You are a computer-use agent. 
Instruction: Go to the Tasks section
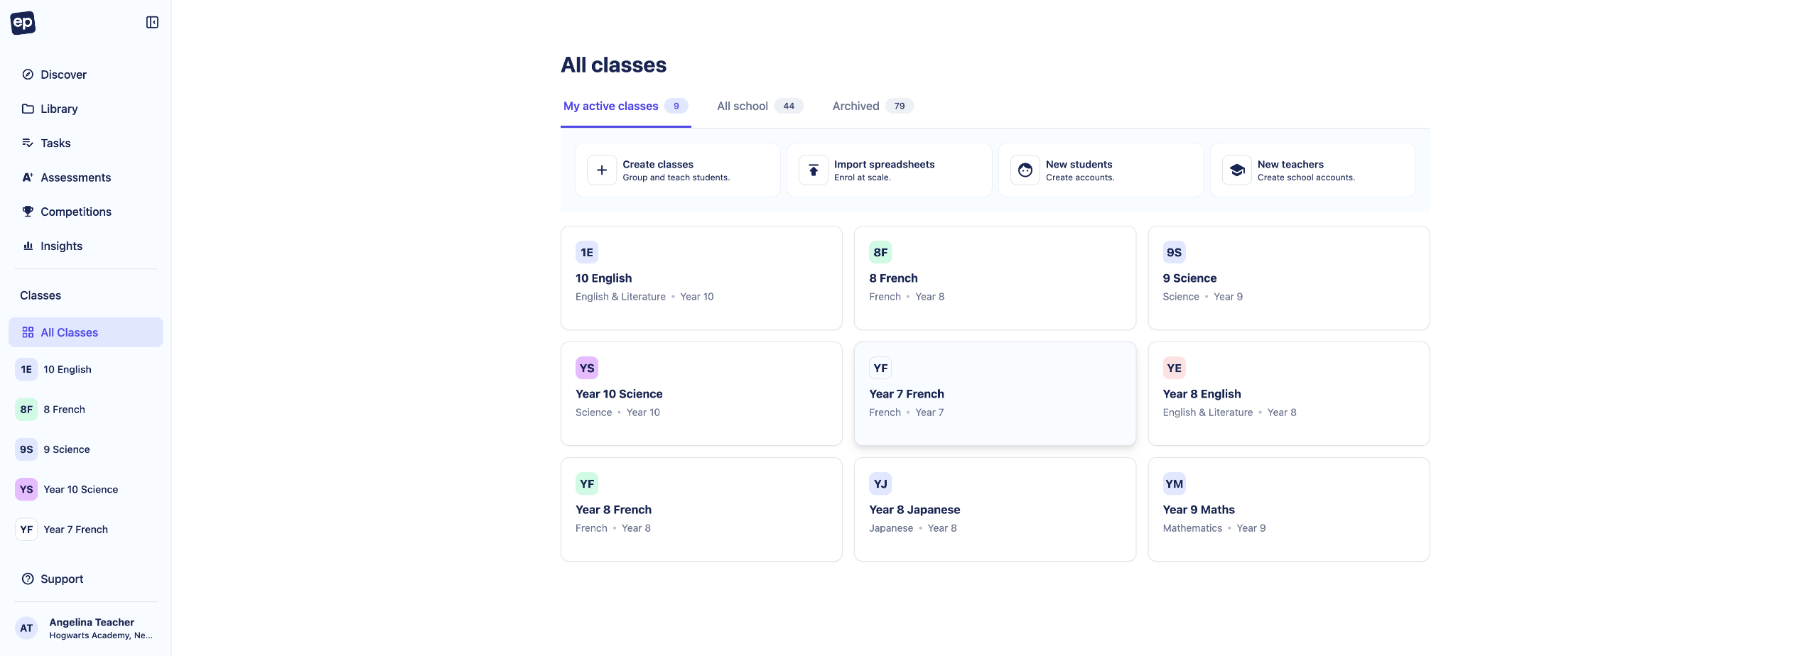(55, 143)
